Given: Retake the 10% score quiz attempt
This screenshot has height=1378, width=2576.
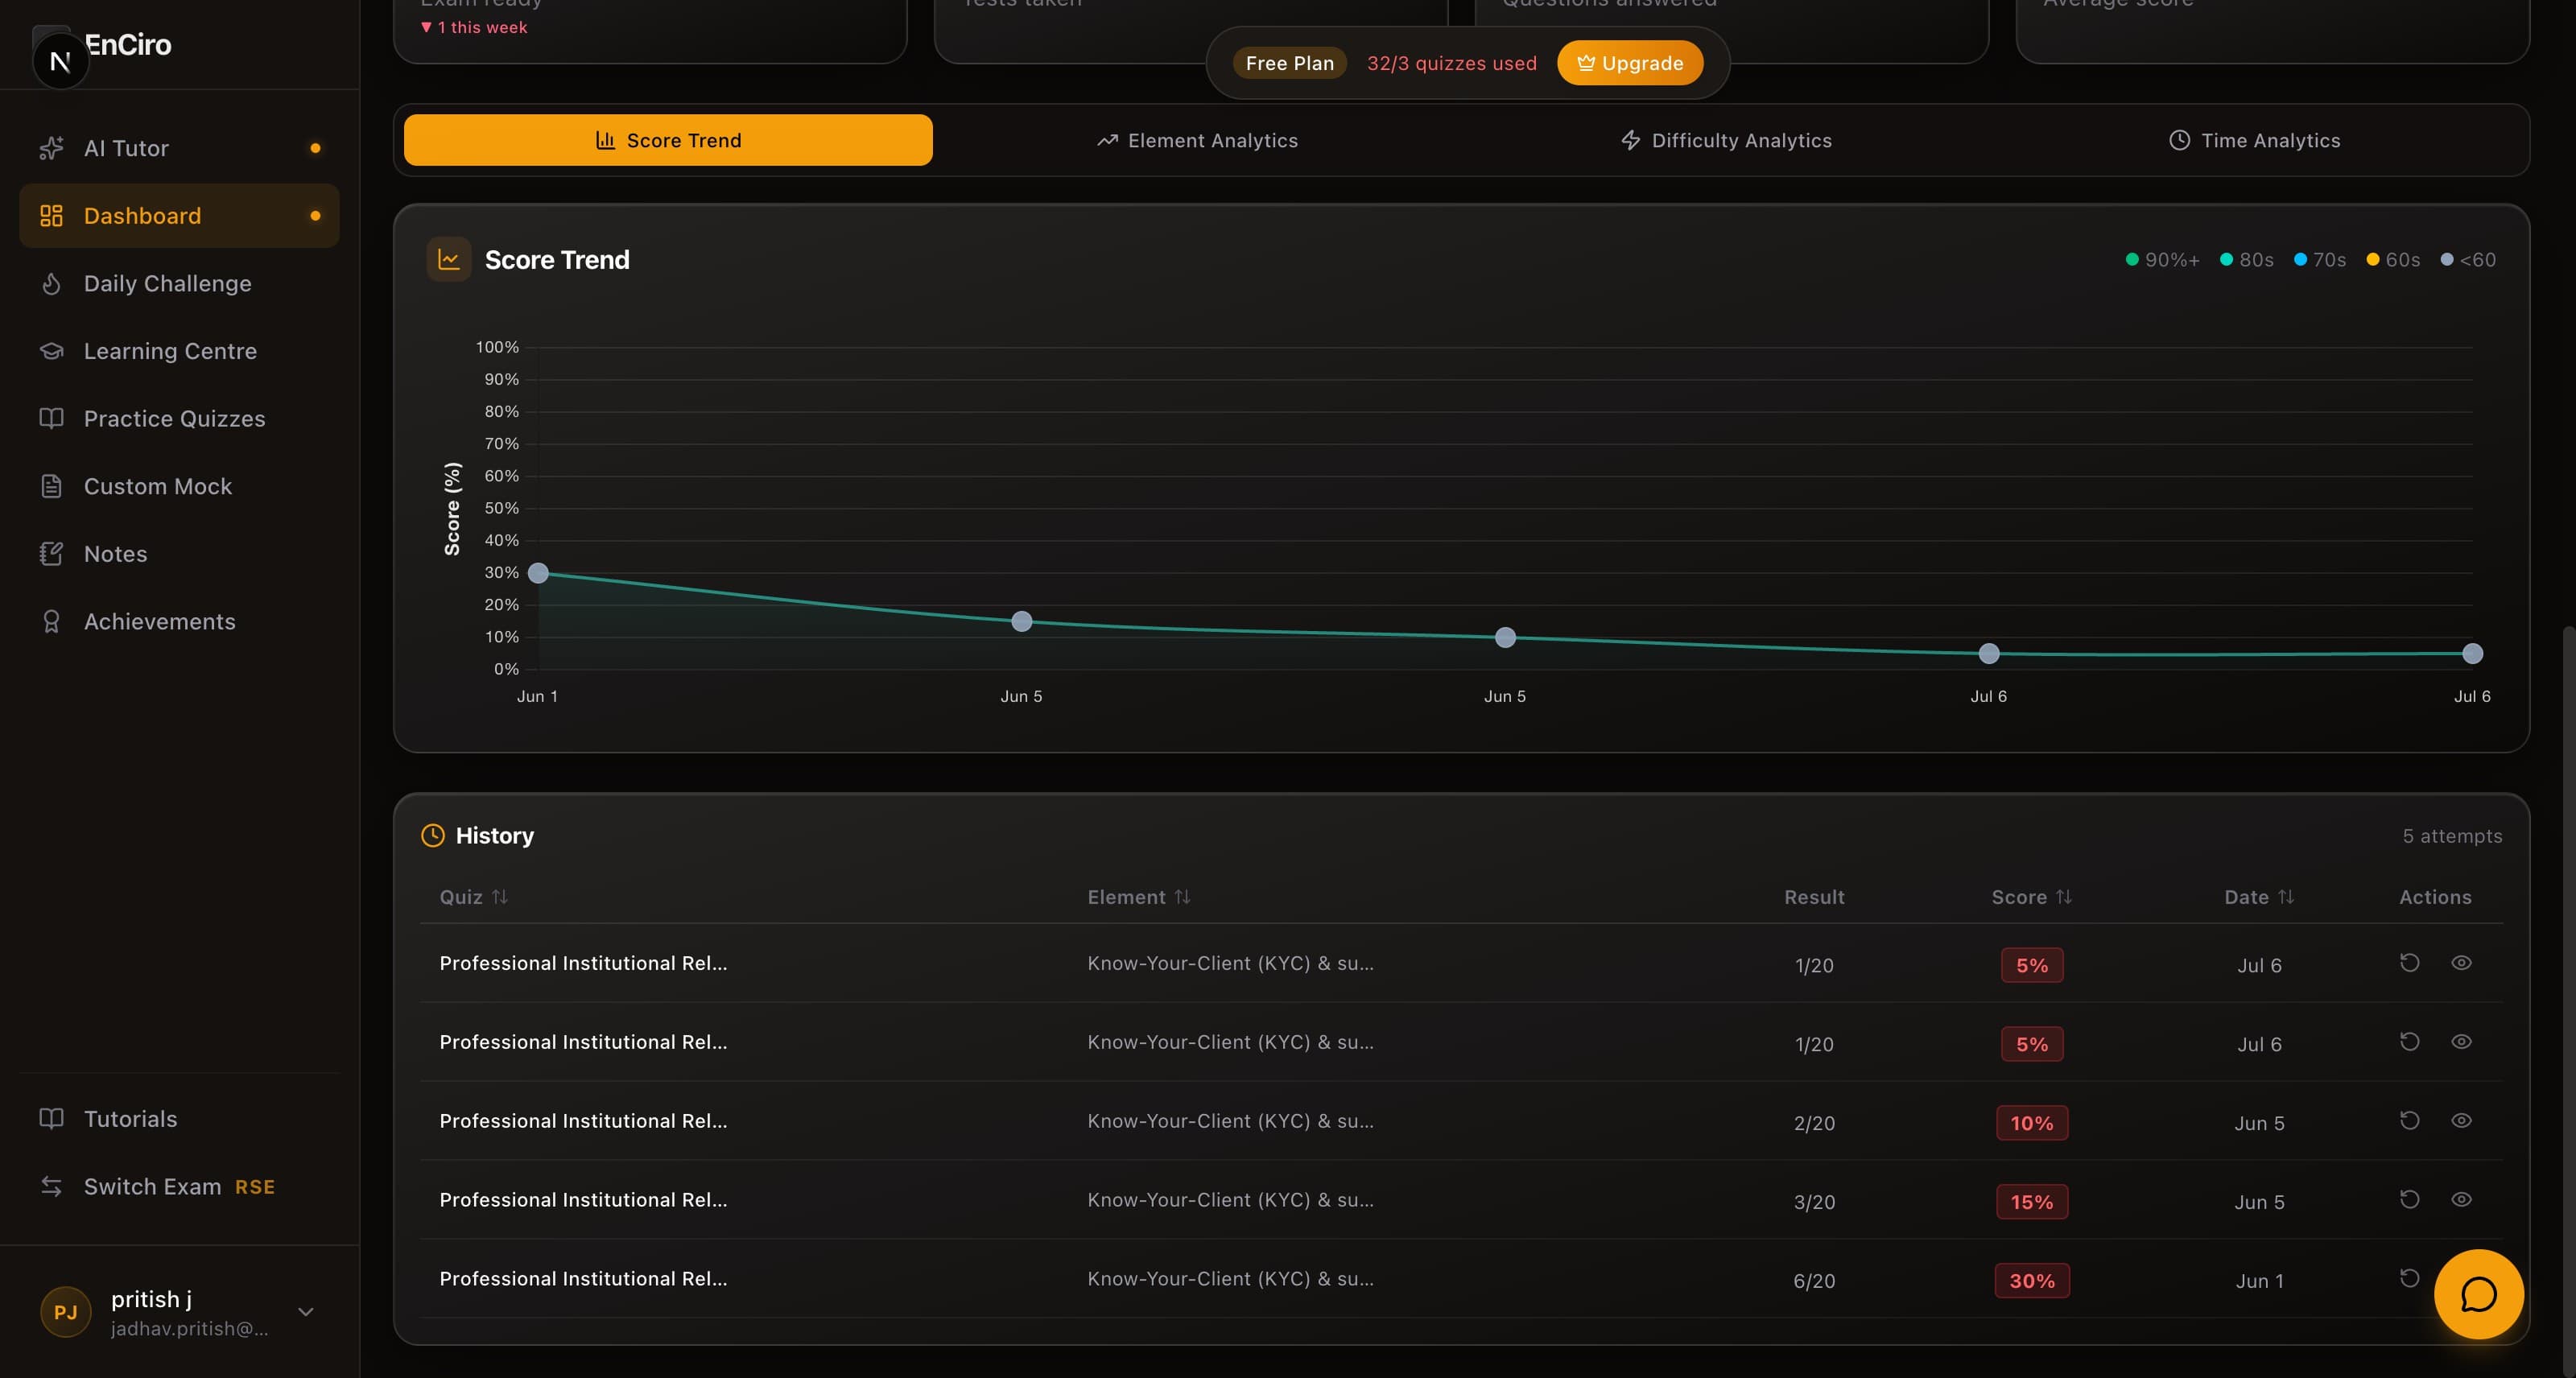Looking at the screenshot, I should tap(2409, 1121).
